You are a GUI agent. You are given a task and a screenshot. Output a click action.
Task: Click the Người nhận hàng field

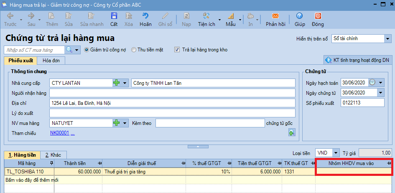(x=172, y=93)
